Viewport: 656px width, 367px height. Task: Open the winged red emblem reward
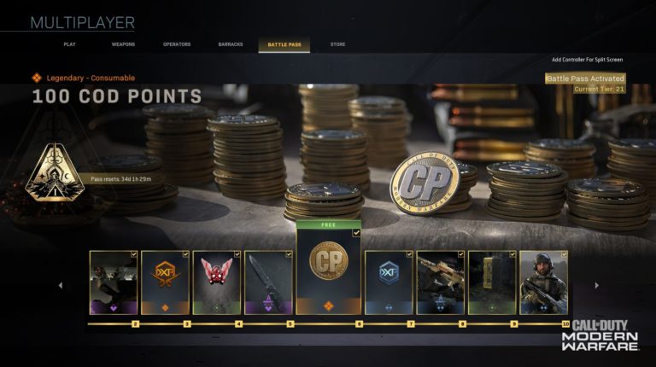[217, 283]
